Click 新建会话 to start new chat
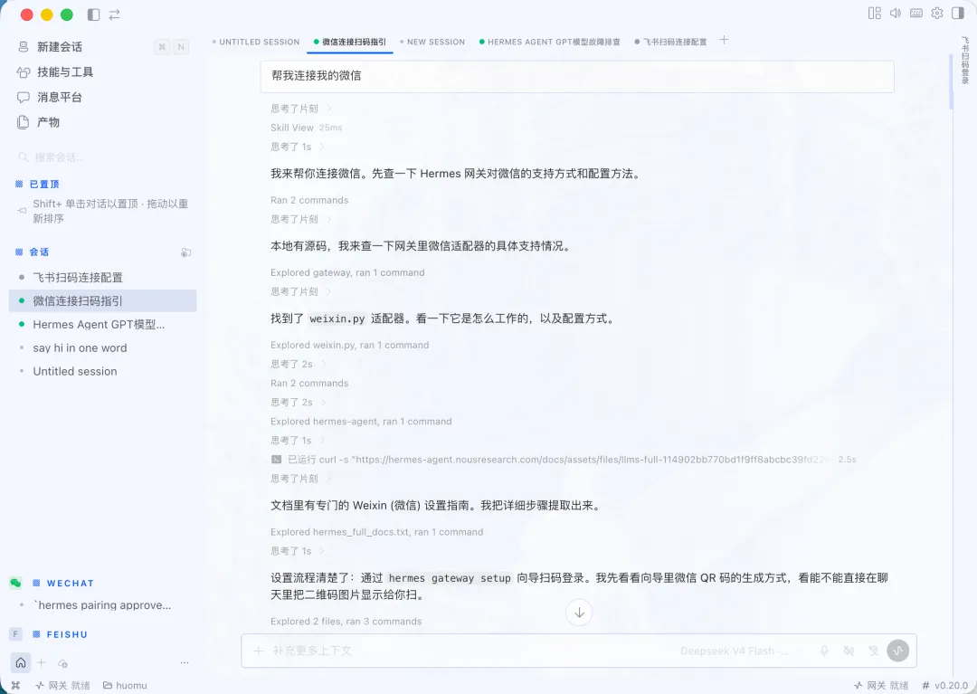The image size is (977, 694). point(59,47)
